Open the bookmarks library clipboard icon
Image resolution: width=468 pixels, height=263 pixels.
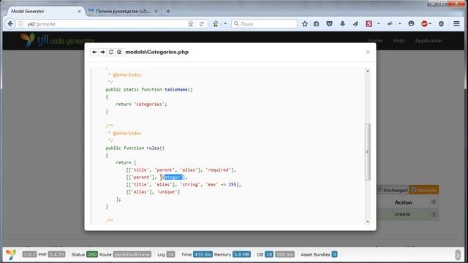317,24
